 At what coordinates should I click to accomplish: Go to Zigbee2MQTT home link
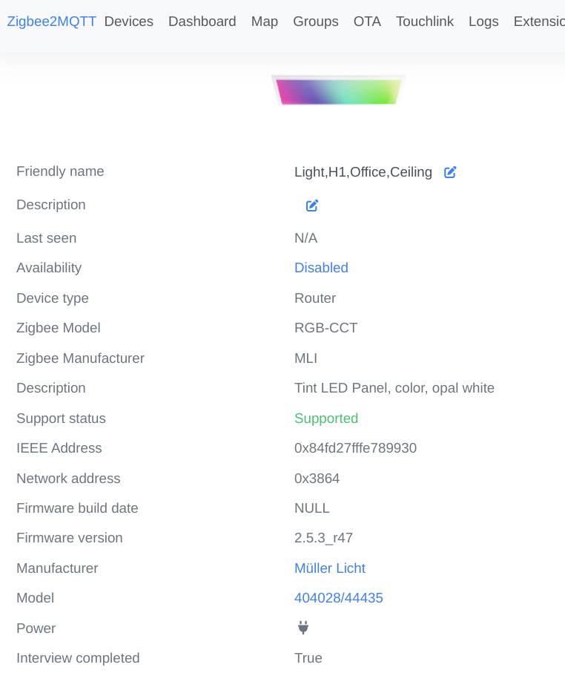point(52,22)
